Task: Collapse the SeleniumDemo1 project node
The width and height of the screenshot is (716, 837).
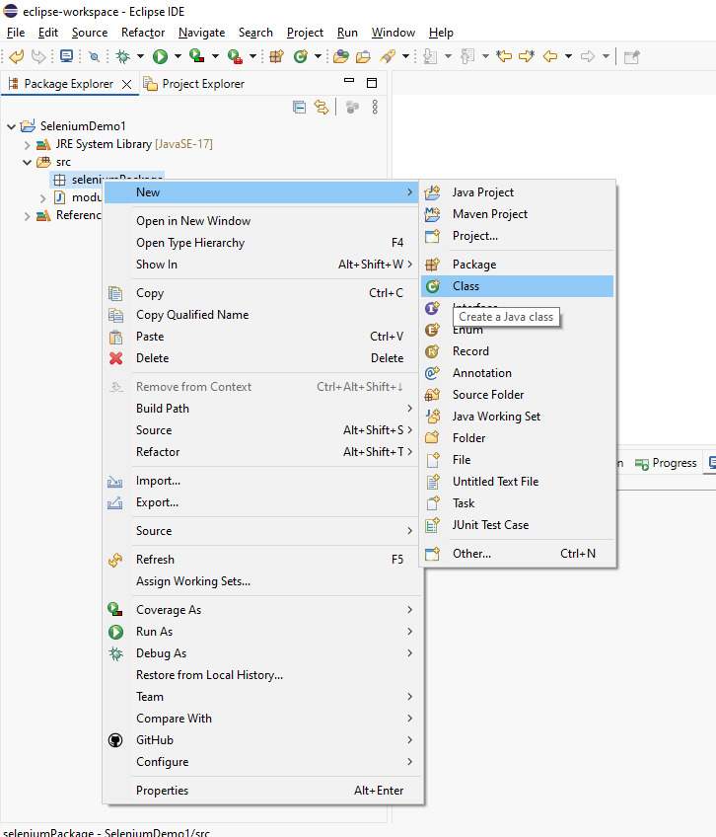Action: [11, 126]
